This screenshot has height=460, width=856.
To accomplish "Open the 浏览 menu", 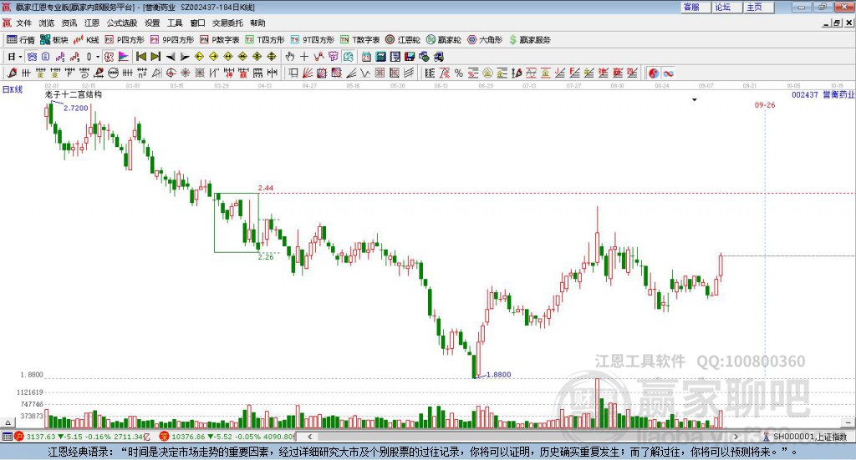I will coord(47,23).
